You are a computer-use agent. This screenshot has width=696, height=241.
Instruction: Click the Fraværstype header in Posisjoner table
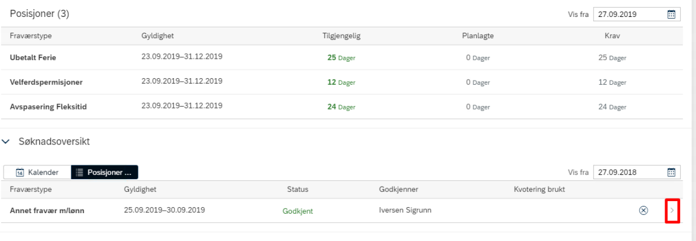31,36
